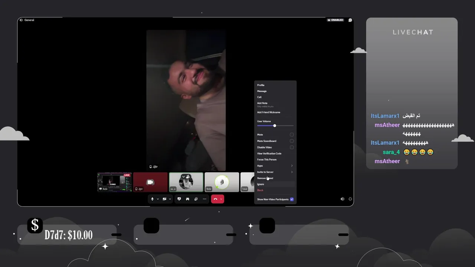Viewport: 475px width, 267px height.
Task: Open Profile from context menu
Action: coord(275,85)
